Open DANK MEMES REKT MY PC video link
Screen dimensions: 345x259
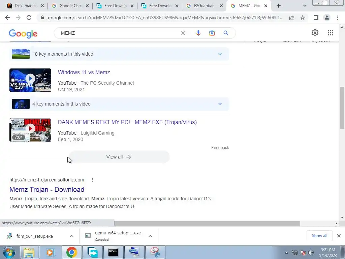pyautogui.click(x=127, y=122)
